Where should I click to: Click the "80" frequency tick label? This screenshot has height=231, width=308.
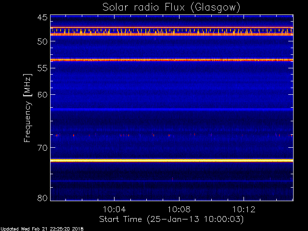pos(42,198)
